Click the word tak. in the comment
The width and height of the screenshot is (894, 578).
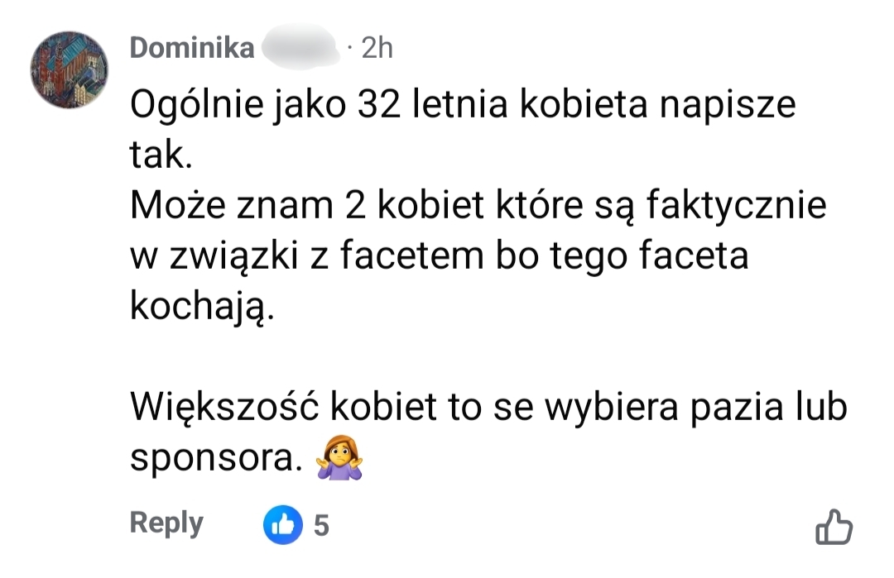pyautogui.click(x=161, y=155)
